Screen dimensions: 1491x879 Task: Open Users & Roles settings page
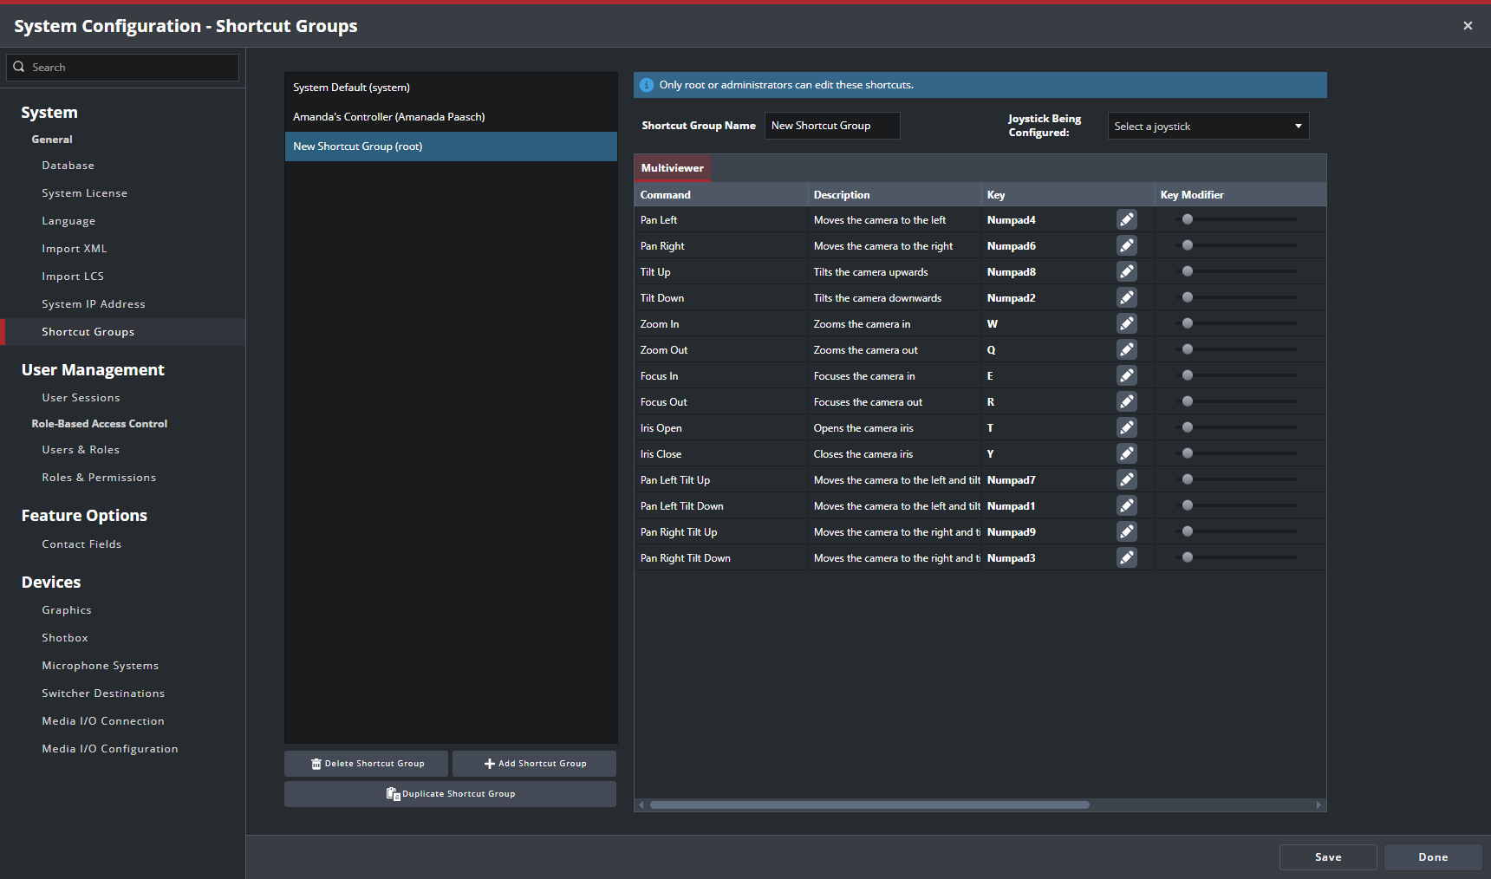coord(81,450)
